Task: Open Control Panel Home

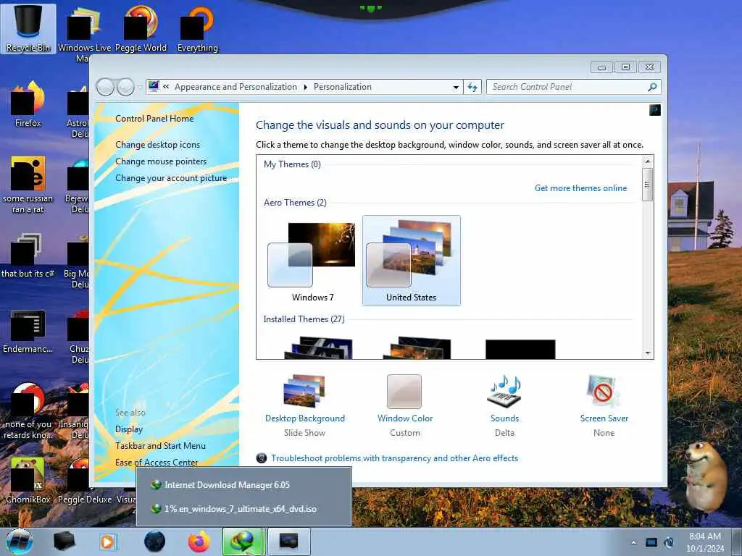Action: click(154, 119)
